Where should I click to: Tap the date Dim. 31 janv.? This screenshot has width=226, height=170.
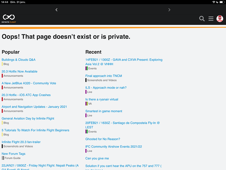(x=18, y=2)
